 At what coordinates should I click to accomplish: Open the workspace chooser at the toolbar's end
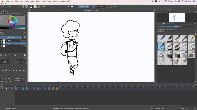pyautogui.click(x=195, y=7)
